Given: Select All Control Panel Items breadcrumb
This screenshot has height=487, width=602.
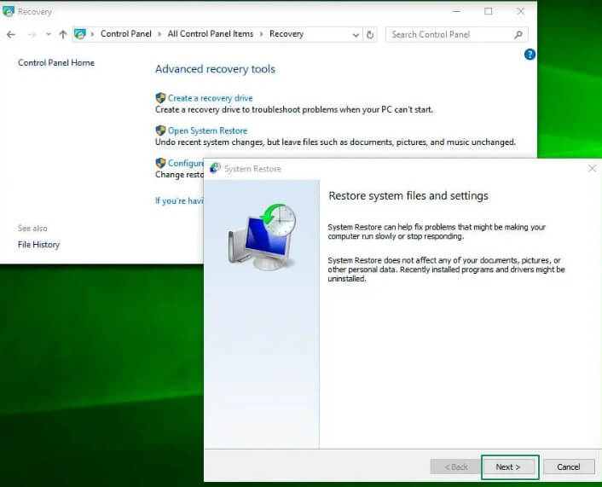Looking at the screenshot, I should coord(211,34).
